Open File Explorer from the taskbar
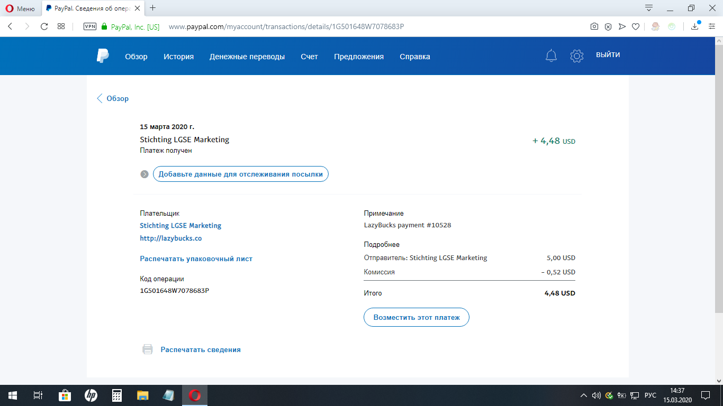The image size is (723, 406). coord(142,395)
